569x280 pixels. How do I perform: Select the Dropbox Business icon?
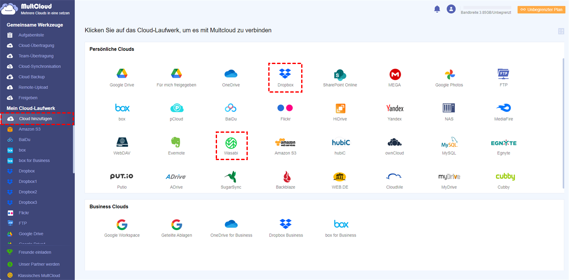click(x=285, y=224)
